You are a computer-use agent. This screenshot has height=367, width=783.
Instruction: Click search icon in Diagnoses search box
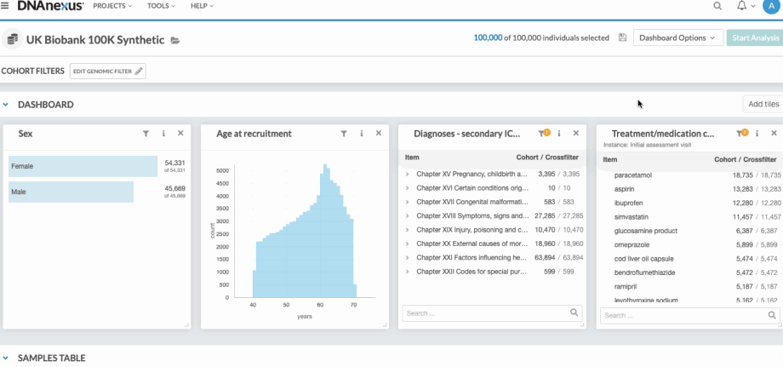(x=574, y=313)
